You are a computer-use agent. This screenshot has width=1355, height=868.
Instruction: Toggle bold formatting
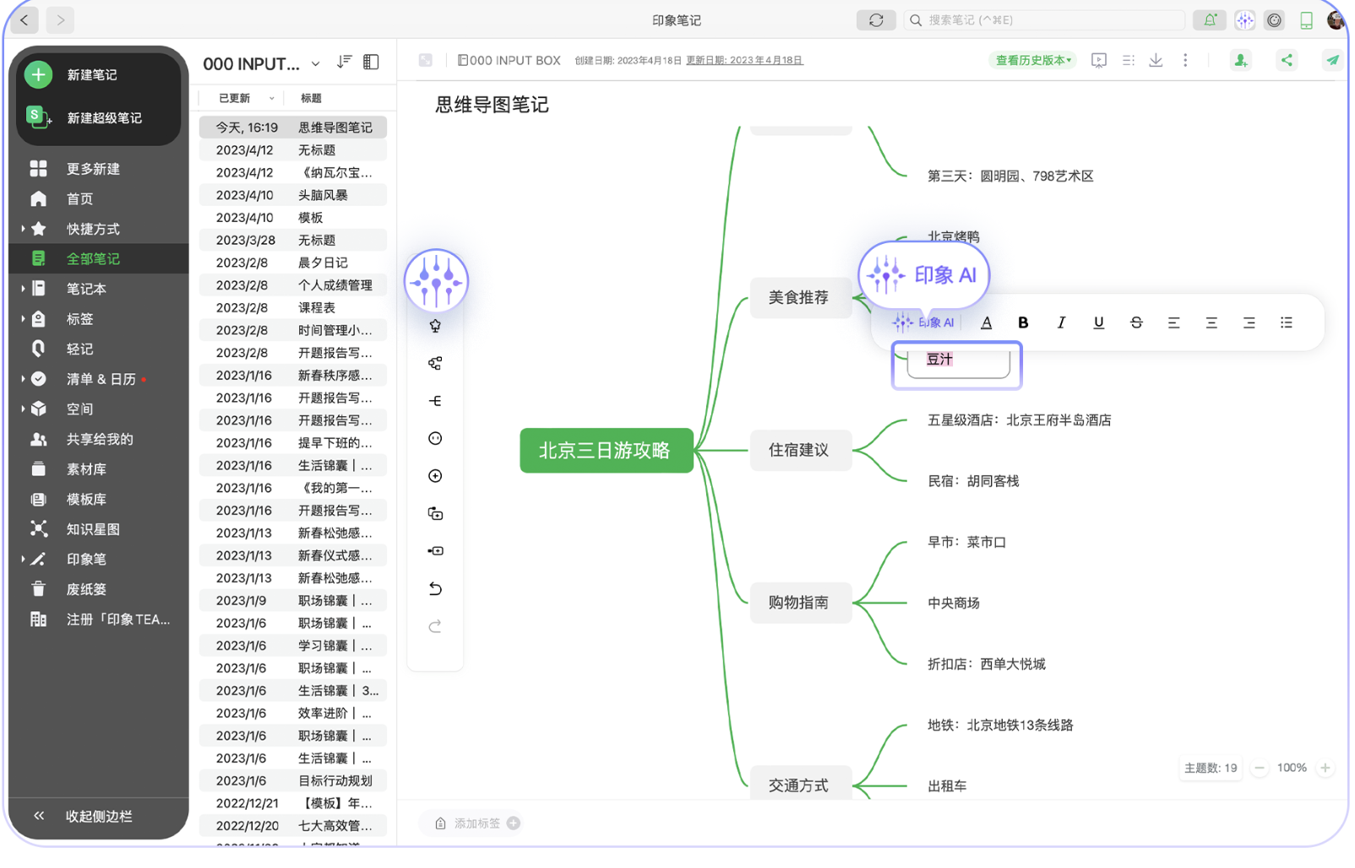coord(1023,323)
